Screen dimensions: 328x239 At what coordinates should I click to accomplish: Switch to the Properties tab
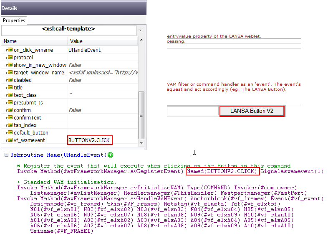coord(14,20)
